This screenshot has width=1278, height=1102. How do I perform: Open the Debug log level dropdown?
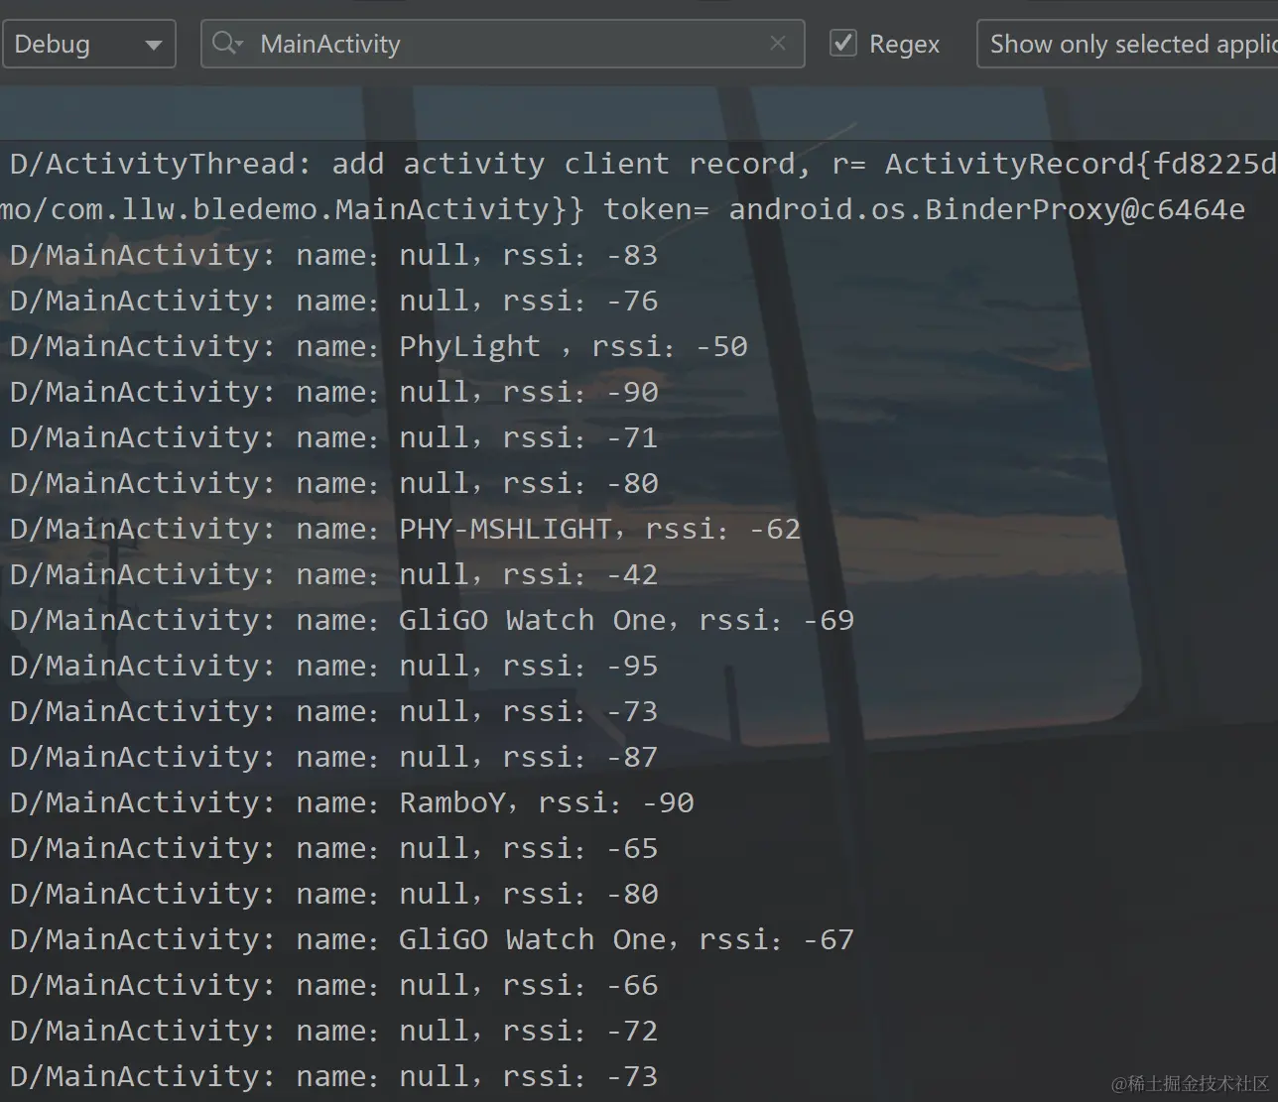click(88, 45)
